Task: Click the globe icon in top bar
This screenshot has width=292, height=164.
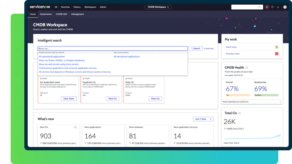Action: pos(267,7)
